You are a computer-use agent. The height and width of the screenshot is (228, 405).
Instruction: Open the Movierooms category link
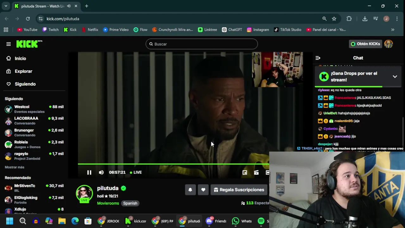(108, 203)
